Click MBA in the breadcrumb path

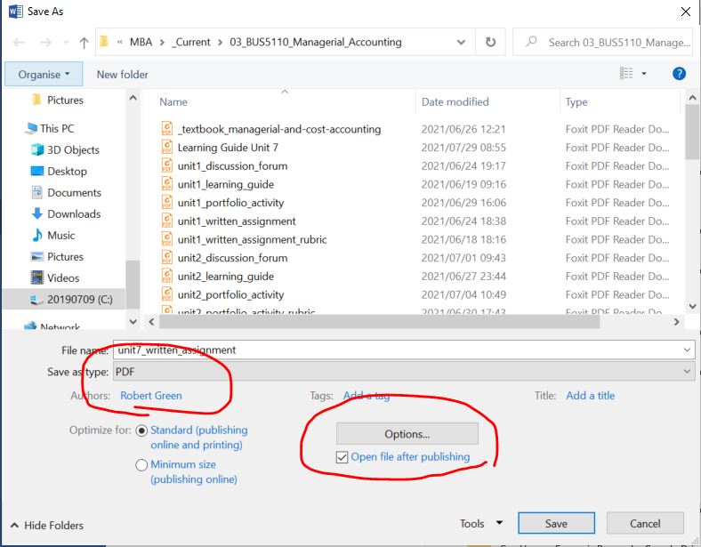click(x=141, y=42)
